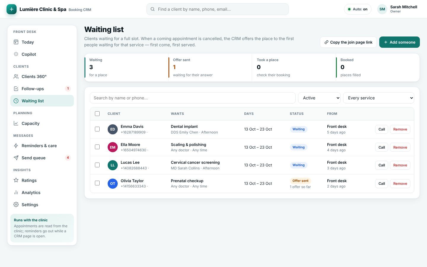The width and height of the screenshot is (427, 267).
Task: Click the Send queue paper plane icon
Action: [x=16, y=158]
